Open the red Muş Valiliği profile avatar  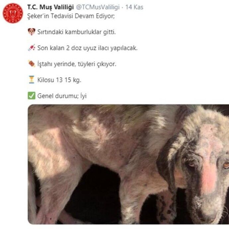click(x=13, y=13)
